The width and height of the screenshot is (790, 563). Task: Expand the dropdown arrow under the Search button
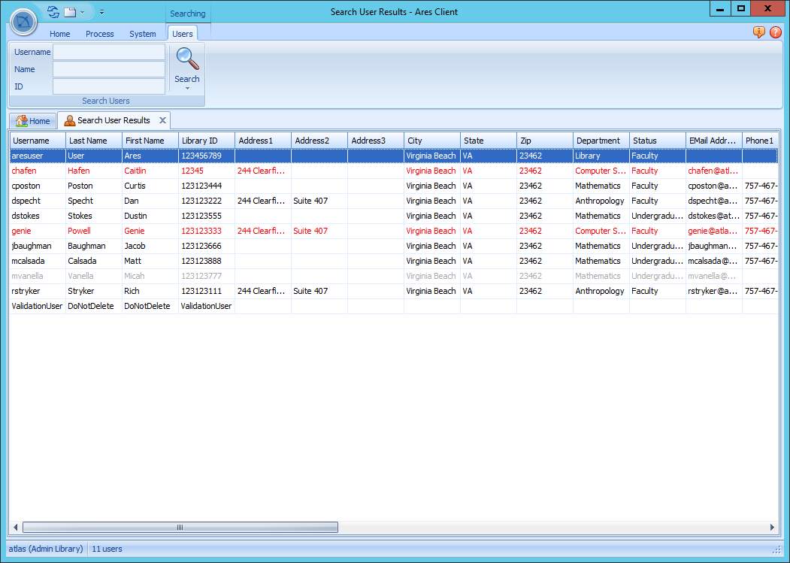point(186,90)
